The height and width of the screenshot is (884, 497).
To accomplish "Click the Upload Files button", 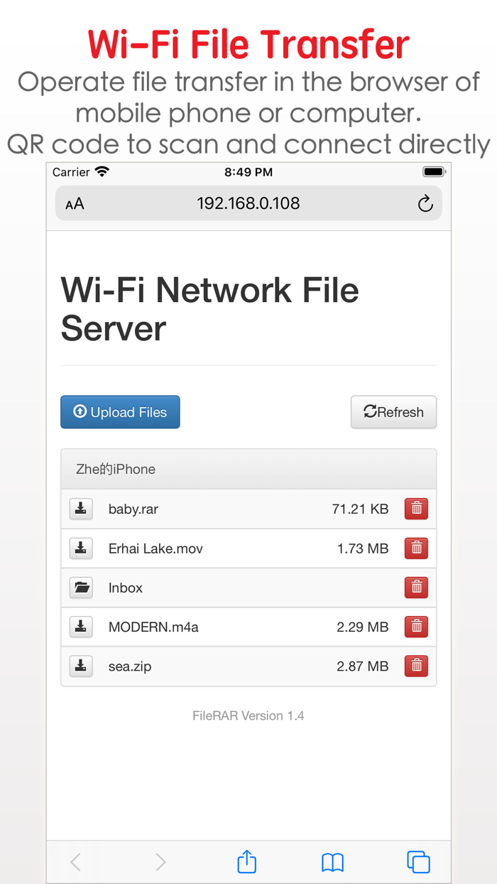I will pyautogui.click(x=119, y=412).
